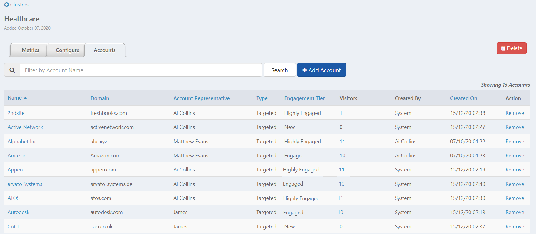Click the Created By column header
The width and height of the screenshot is (536, 234).
pyautogui.click(x=408, y=98)
